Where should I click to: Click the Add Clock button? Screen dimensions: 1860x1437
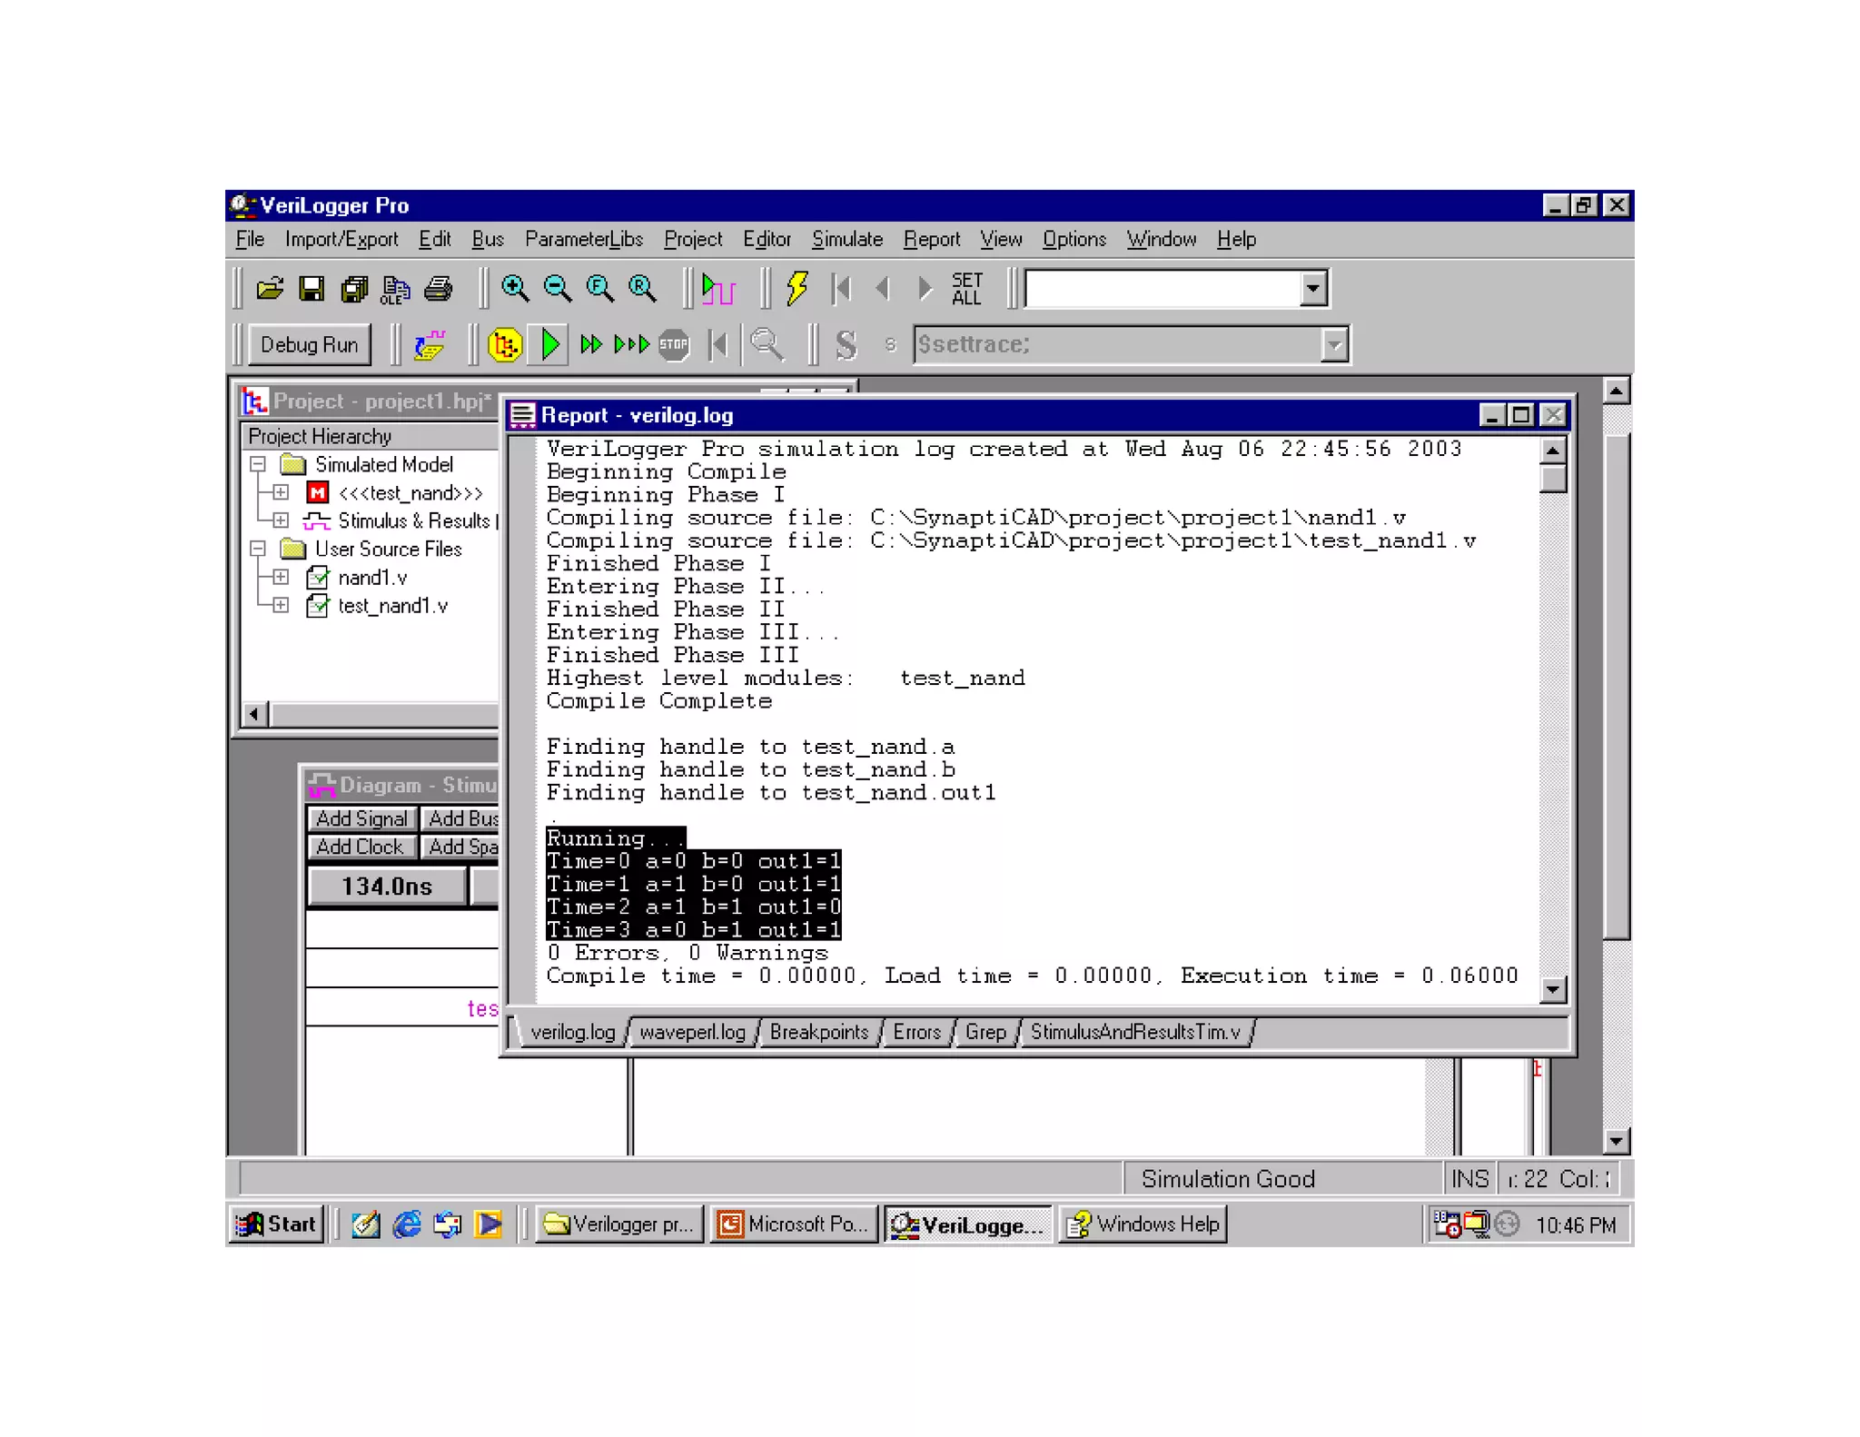360,847
